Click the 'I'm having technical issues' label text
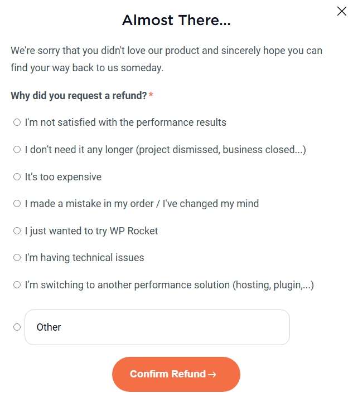This screenshot has width=353, height=398. (x=84, y=258)
